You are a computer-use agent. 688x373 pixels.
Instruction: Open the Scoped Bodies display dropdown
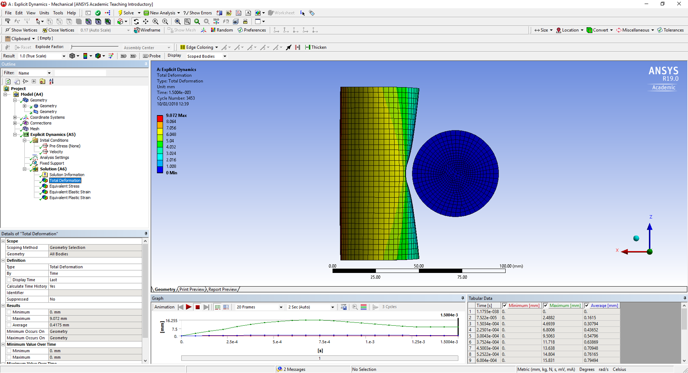[224, 56]
